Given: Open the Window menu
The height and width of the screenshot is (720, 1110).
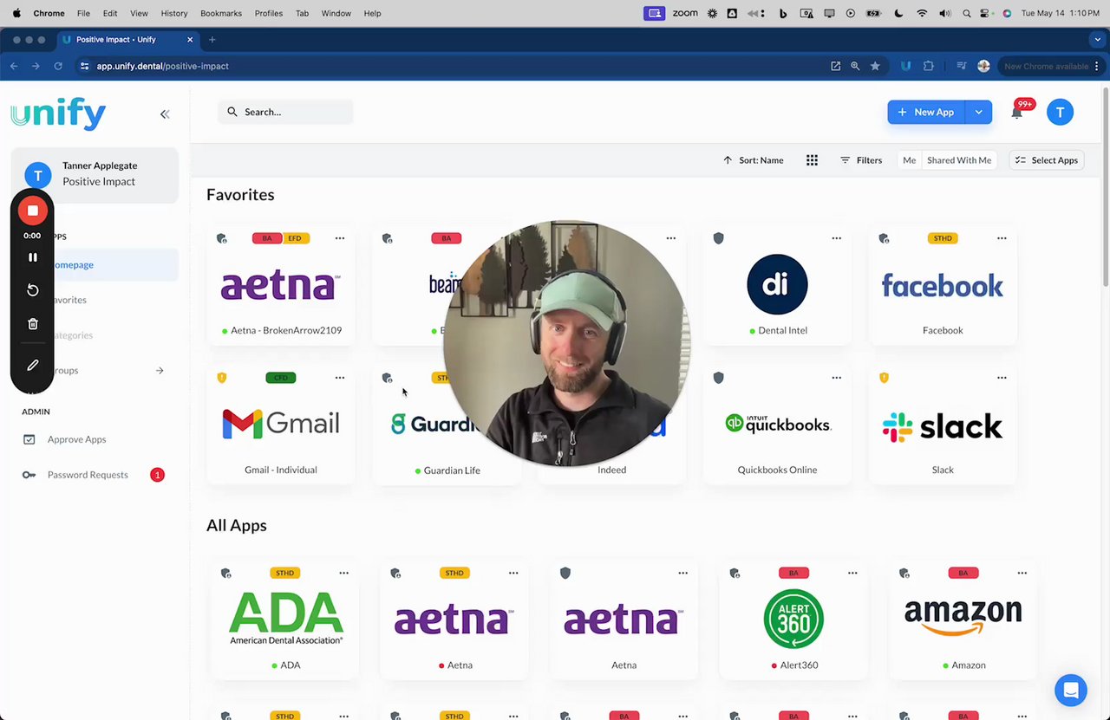Looking at the screenshot, I should click(336, 13).
